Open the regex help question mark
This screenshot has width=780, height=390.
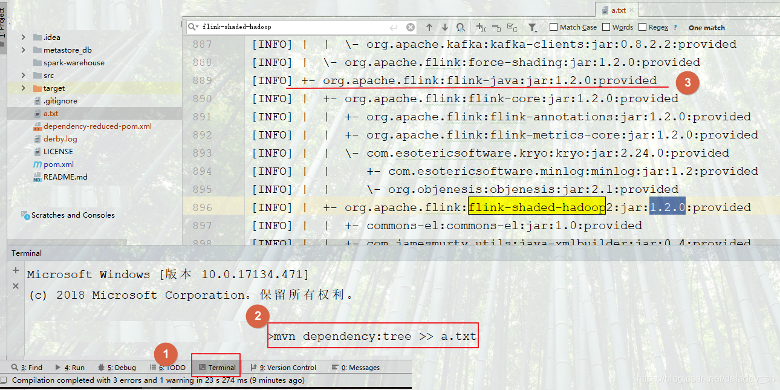pyautogui.click(x=675, y=27)
